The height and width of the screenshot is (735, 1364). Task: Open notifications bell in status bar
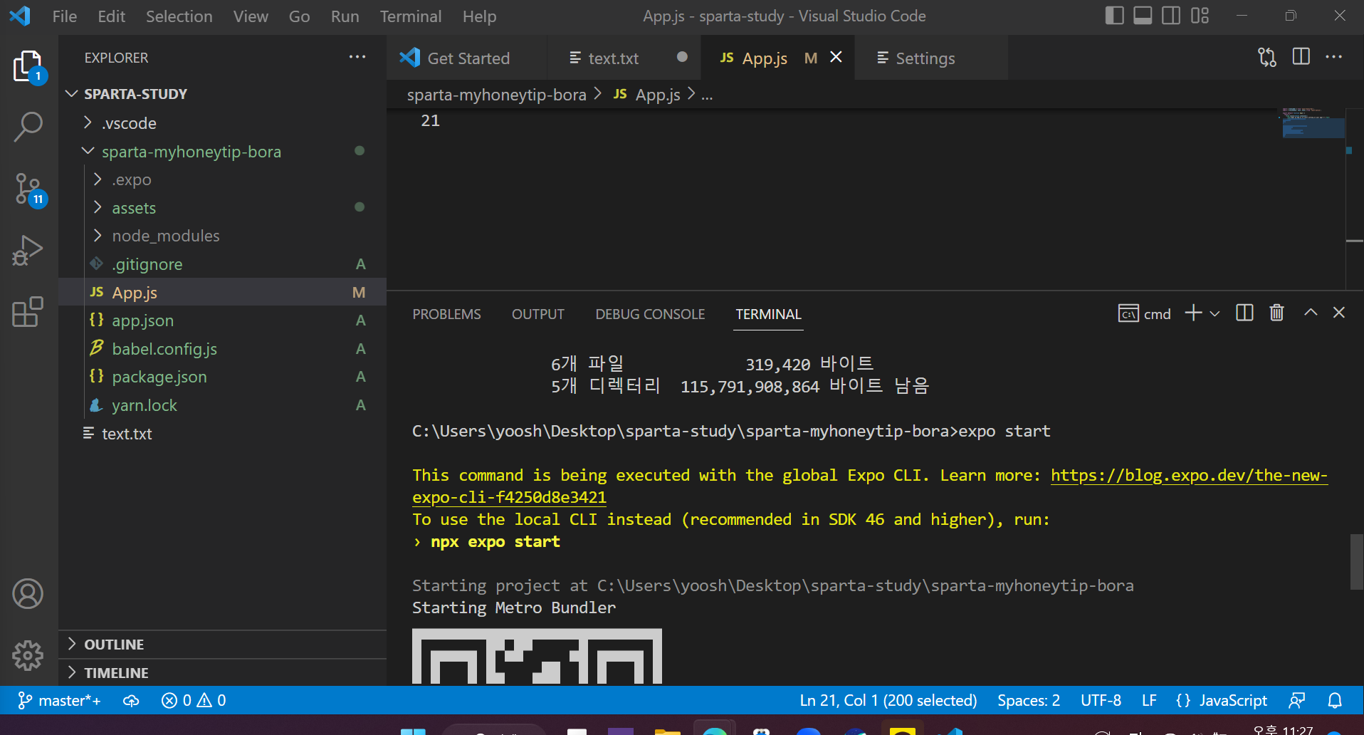pos(1335,701)
